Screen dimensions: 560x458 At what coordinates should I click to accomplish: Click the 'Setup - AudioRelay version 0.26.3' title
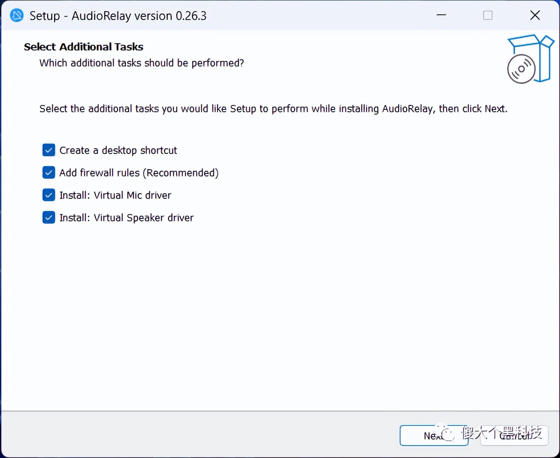(118, 16)
